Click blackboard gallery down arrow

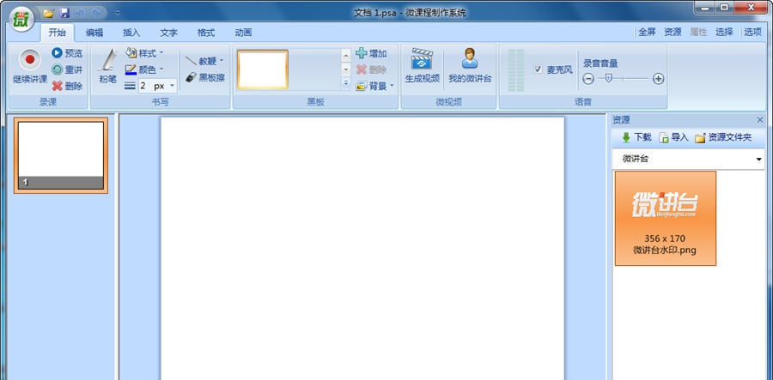[346, 69]
